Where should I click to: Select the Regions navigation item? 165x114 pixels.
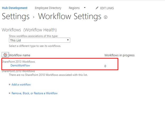point(74,8)
